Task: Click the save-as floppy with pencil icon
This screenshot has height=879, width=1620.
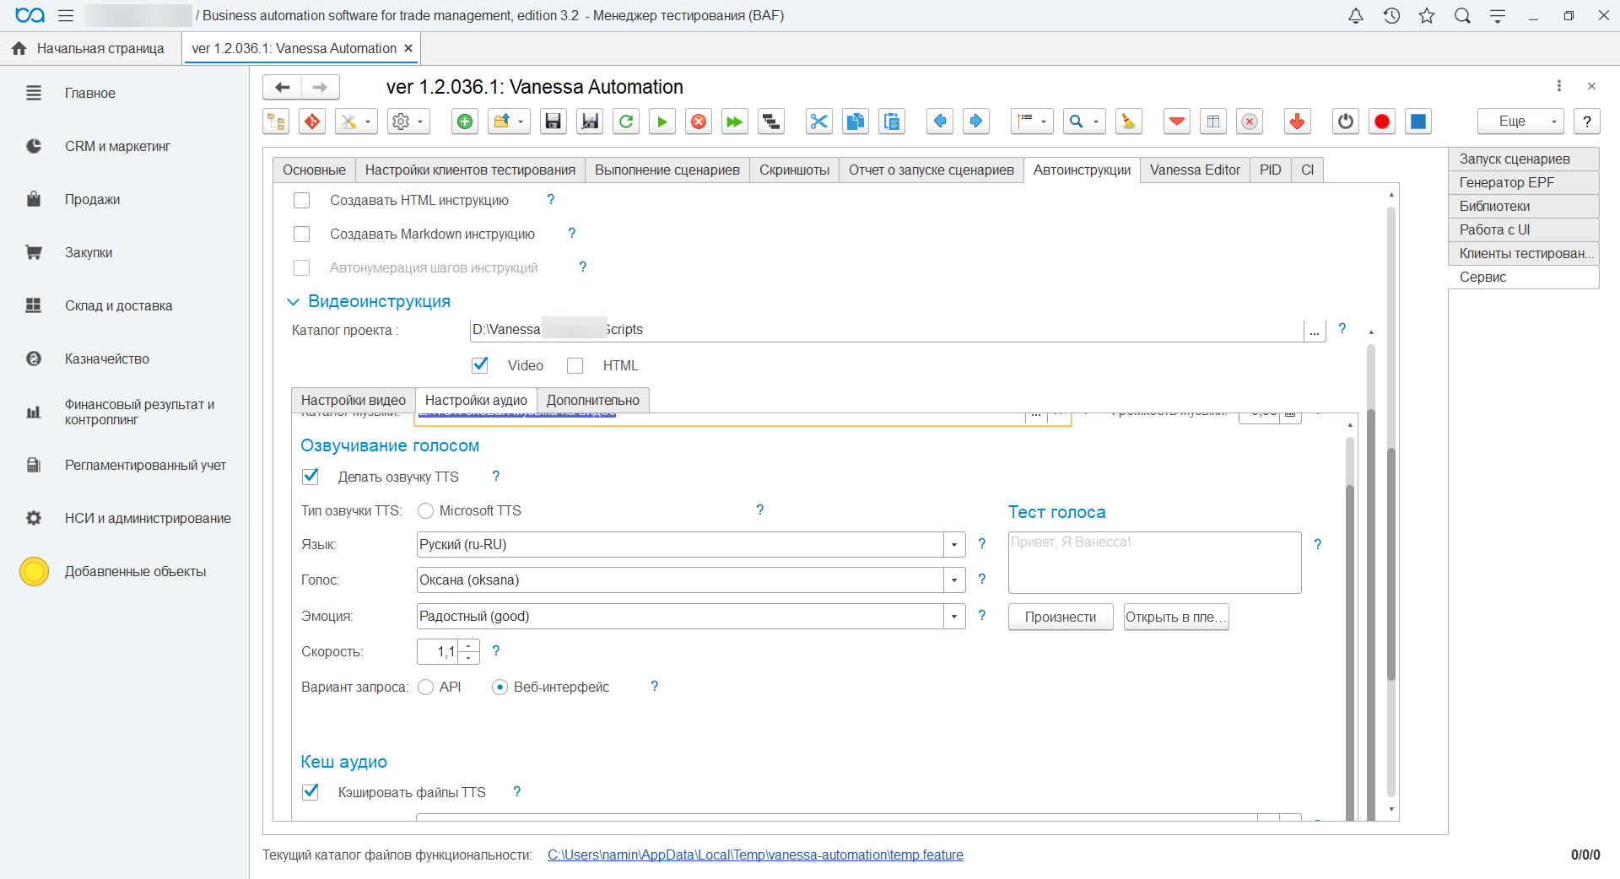Action: pyautogui.click(x=590, y=121)
